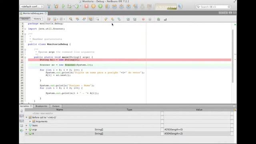Continue debugging with the green circle button
The height and width of the screenshot is (144, 256).
tap(100, 6)
